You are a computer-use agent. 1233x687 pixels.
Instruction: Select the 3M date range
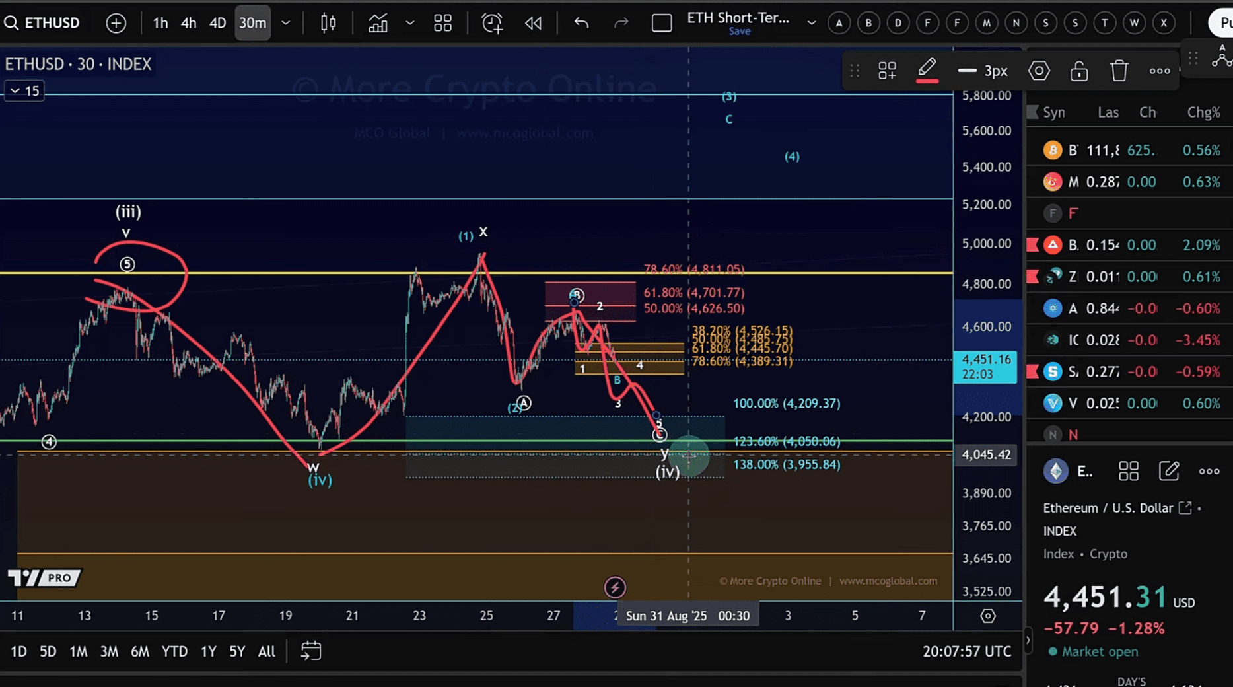click(x=109, y=651)
